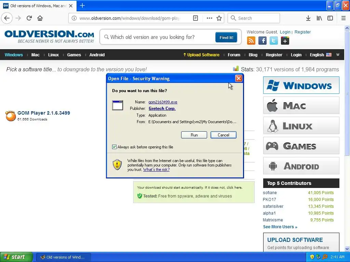Open the page actions three-dot menu
Screen dimensions: 350x262
210,18
